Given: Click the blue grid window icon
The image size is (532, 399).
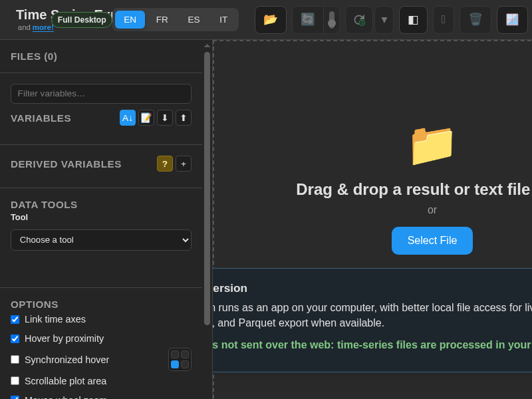Looking at the screenshot, I should (x=512, y=20).
